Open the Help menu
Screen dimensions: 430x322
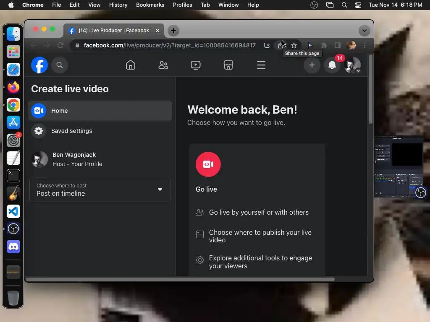[x=253, y=5]
